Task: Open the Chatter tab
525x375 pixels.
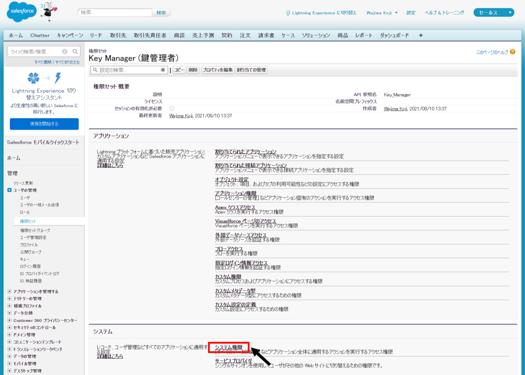Action: (40, 35)
